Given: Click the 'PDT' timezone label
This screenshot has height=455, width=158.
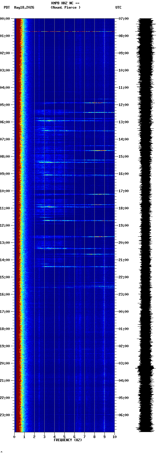Looking at the screenshot, I should point(7,7).
